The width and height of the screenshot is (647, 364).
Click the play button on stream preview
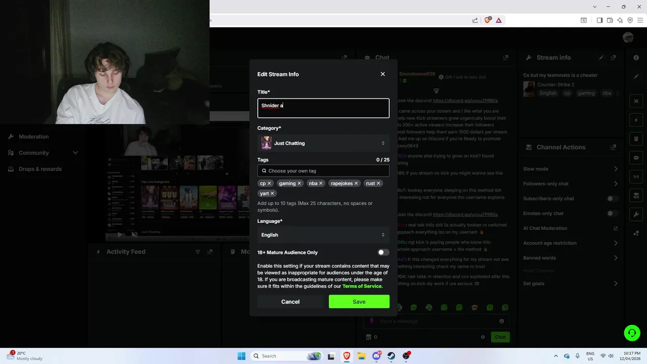tap(120, 234)
